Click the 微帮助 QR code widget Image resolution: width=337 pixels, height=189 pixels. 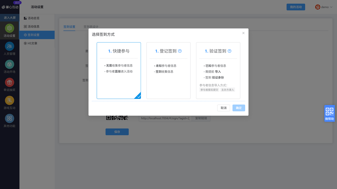[329, 113]
